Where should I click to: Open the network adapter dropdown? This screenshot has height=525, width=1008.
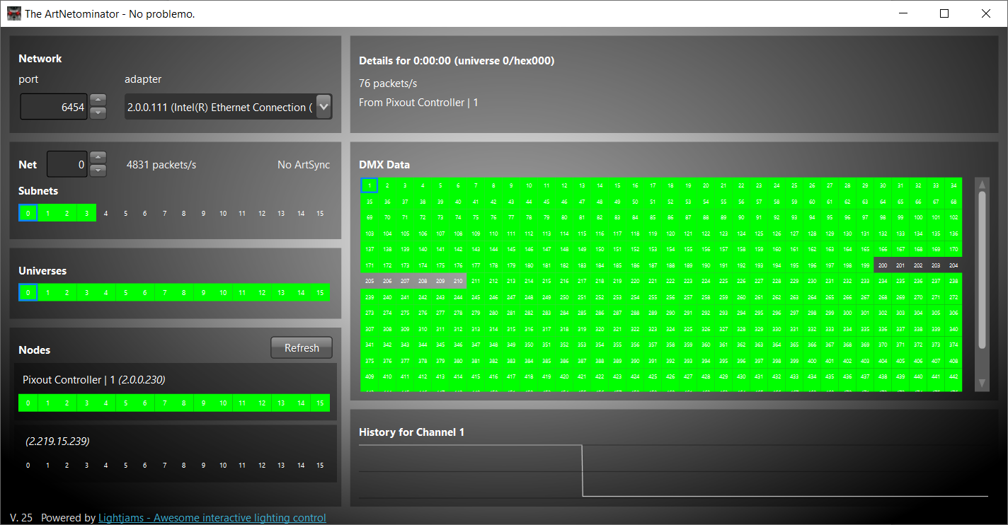click(323, 107)
